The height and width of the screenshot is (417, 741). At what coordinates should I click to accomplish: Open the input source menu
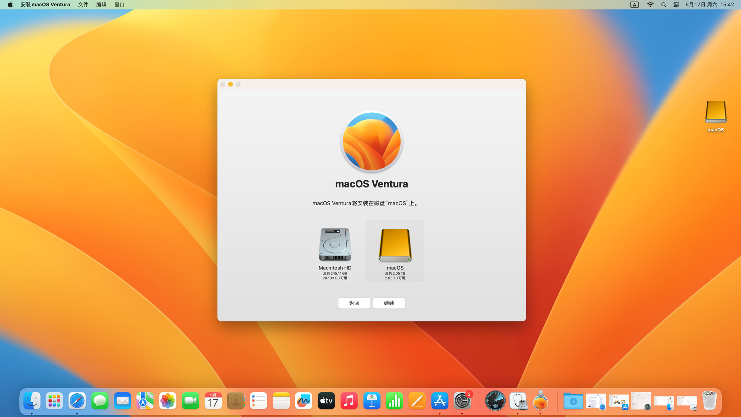634,4
